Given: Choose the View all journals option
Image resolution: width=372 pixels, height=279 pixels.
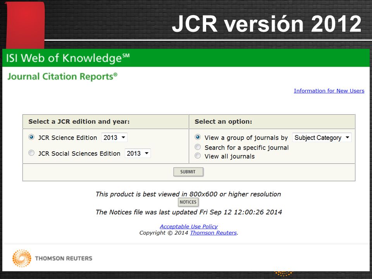Looking at the screenshot, I should click(x=198, y=156).
